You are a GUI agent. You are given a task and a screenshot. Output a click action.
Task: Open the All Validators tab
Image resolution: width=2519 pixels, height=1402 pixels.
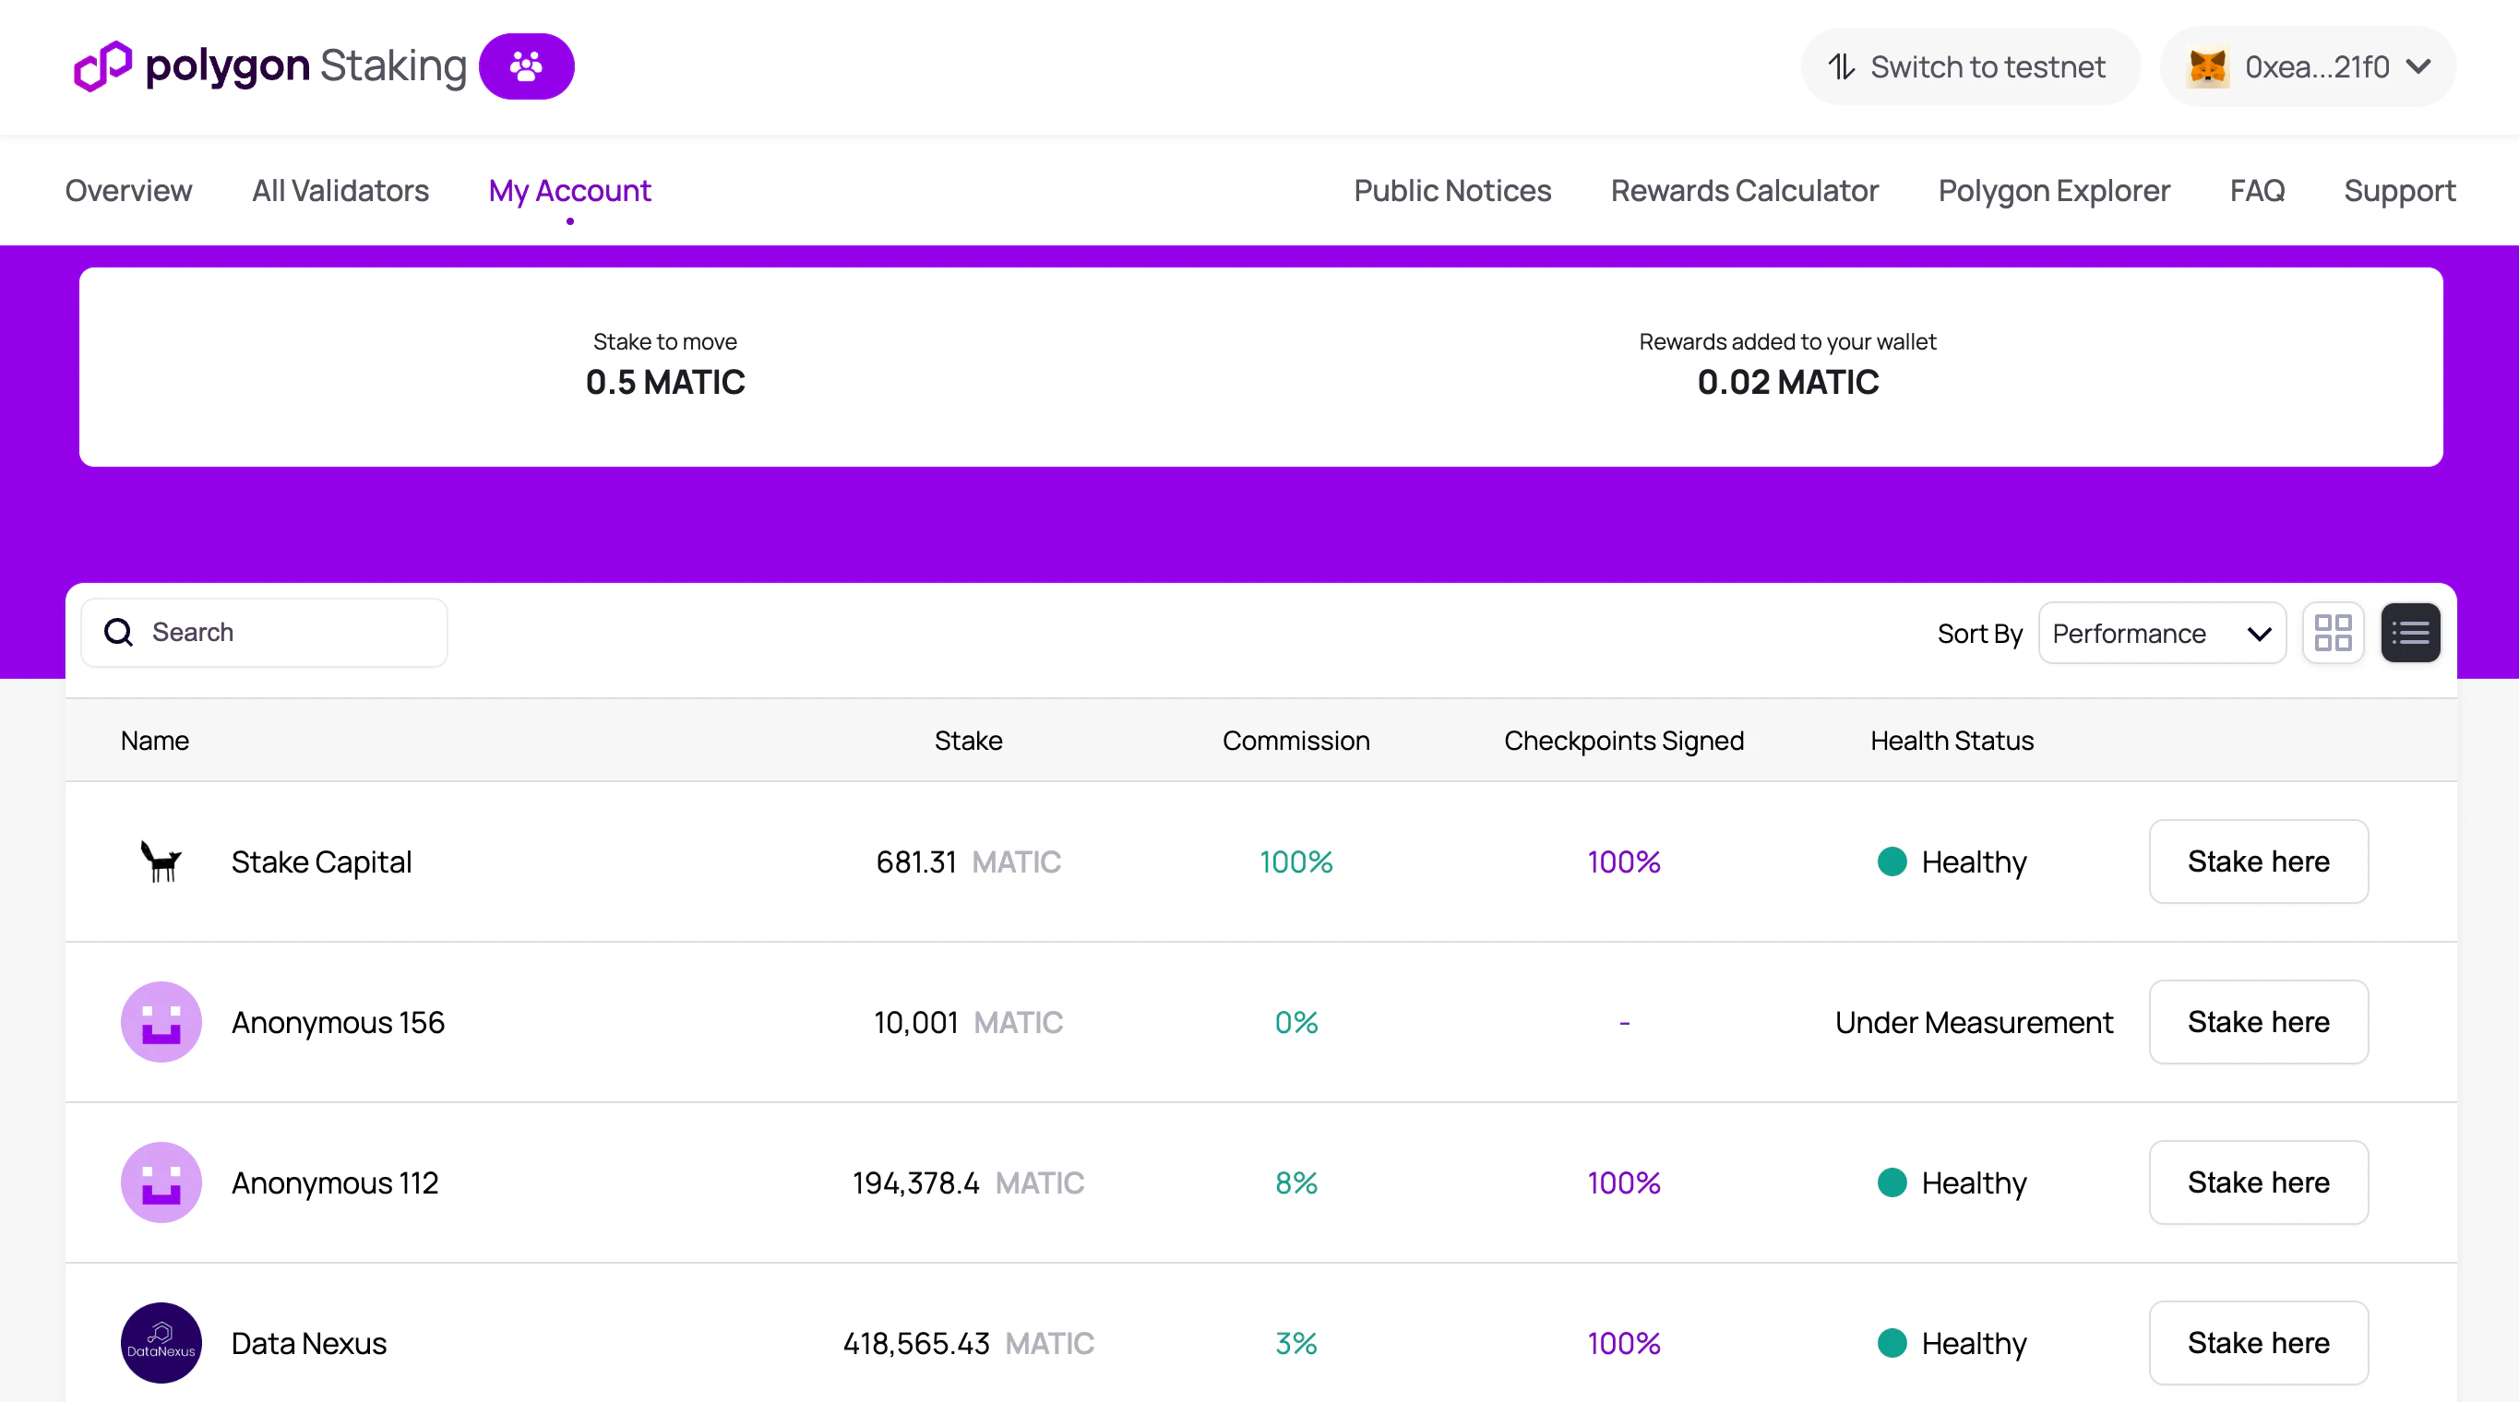pos(340,191)
